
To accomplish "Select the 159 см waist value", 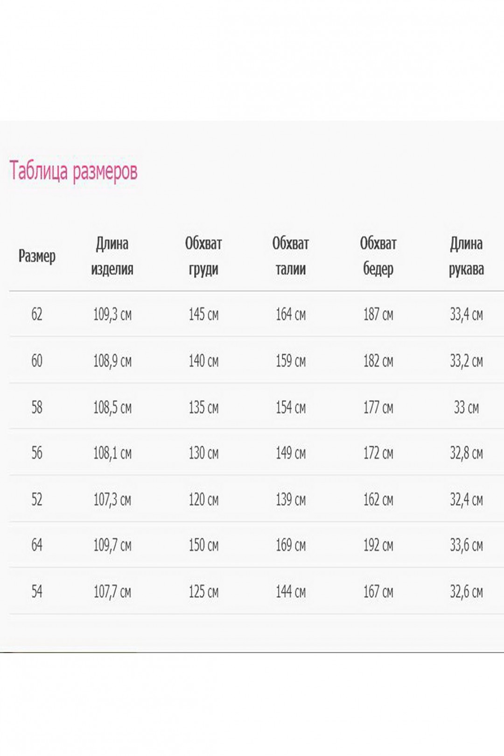I will [291, 360].
